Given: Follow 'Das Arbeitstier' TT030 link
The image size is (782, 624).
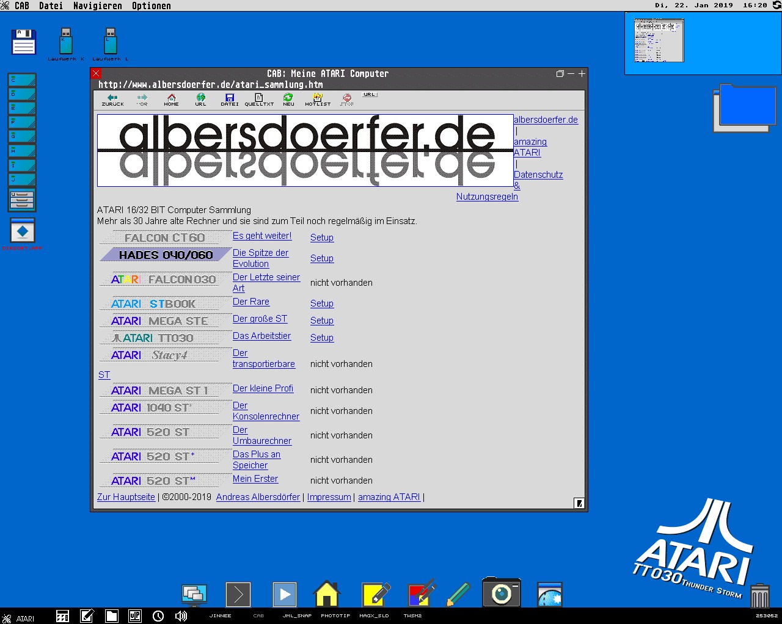Looking at the screenshot, I should [x=262, y=336].
